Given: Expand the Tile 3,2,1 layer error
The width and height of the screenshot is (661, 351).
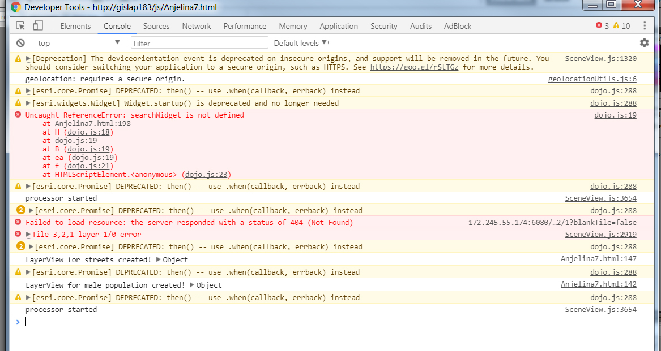Looking at the screenshot, I should [28, 235].
